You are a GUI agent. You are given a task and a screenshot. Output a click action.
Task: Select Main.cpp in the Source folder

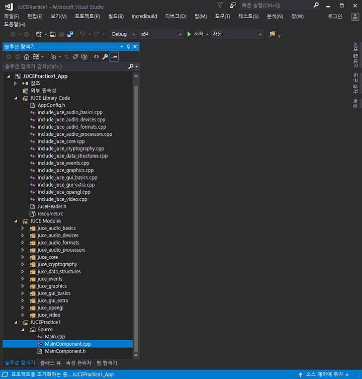point(55,337)
